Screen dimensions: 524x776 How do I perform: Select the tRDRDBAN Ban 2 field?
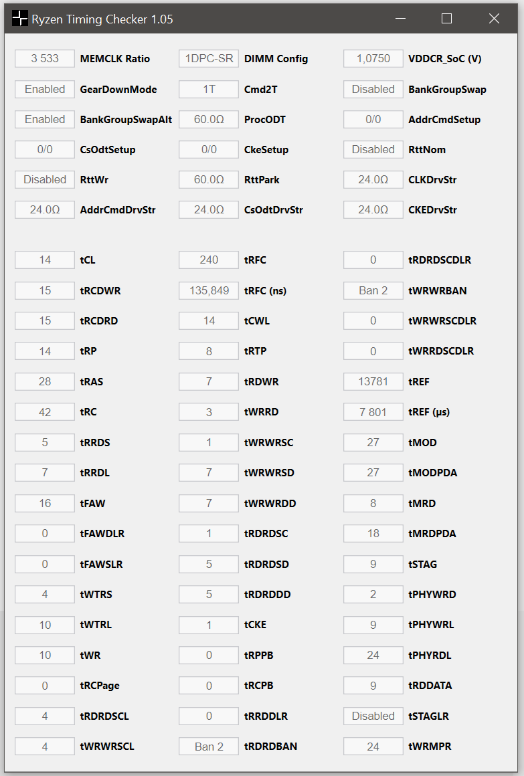pos(209,747)
